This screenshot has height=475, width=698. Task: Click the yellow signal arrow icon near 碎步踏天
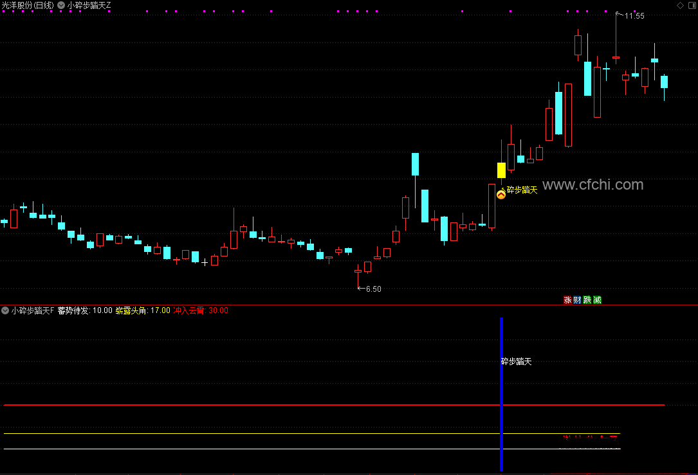[501, 194]
